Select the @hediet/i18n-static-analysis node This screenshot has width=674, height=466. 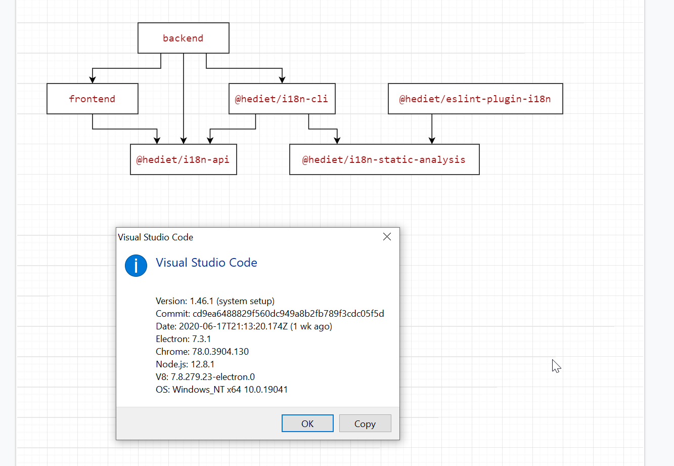click(x=384, y=159)
